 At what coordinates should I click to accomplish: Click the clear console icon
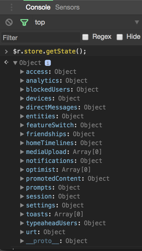(x=9, y=22)
